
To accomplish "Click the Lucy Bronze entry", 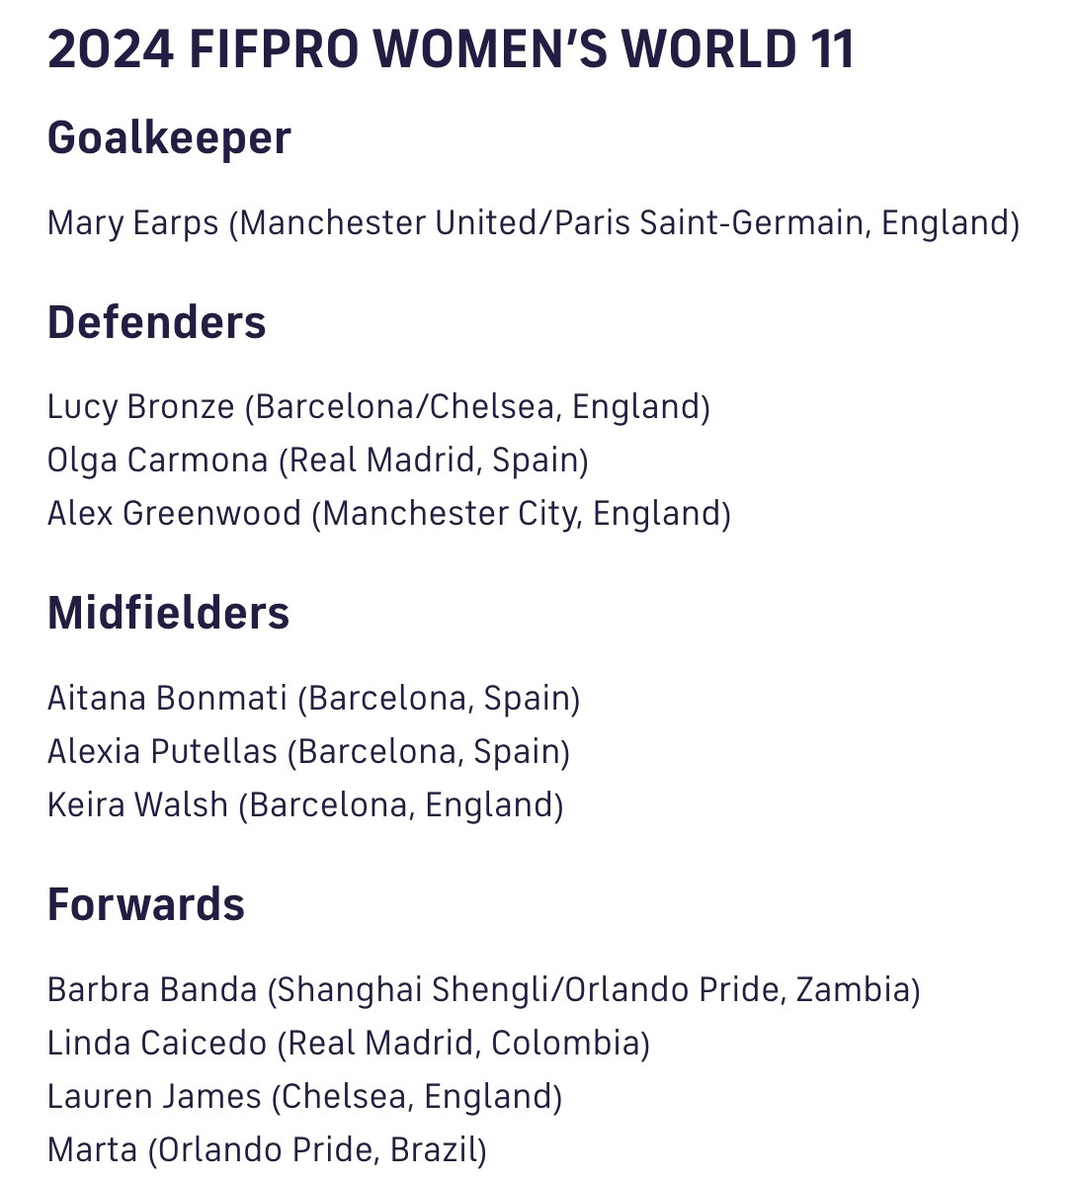I will click(x=378, y=407).
